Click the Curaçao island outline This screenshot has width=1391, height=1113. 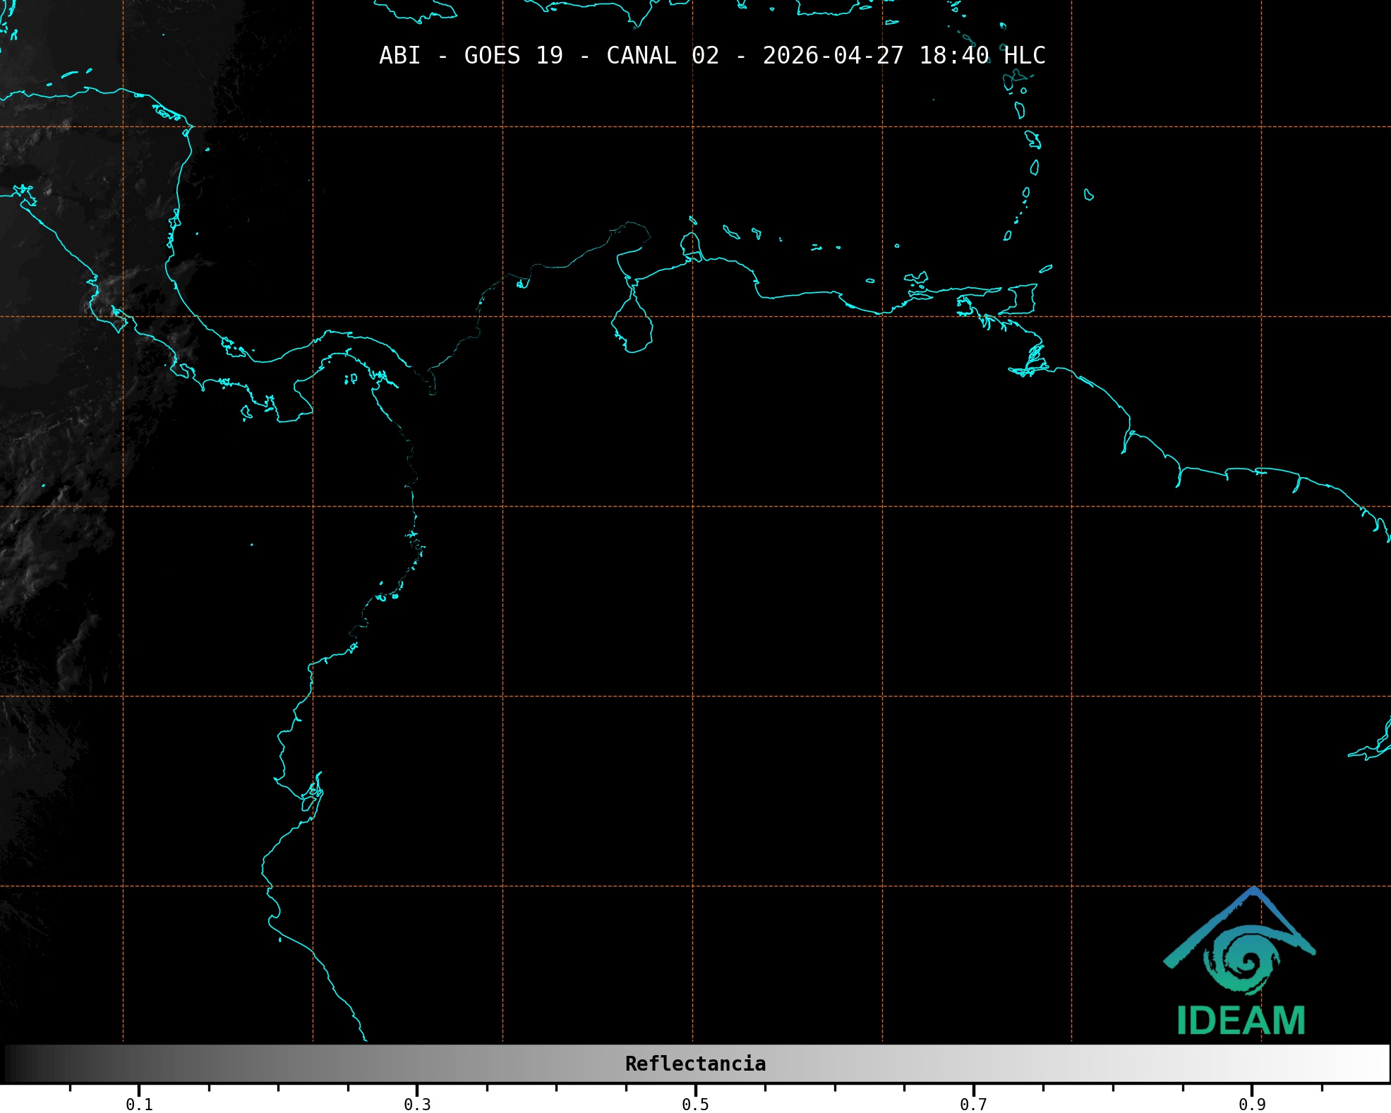[x=730, y=232]
